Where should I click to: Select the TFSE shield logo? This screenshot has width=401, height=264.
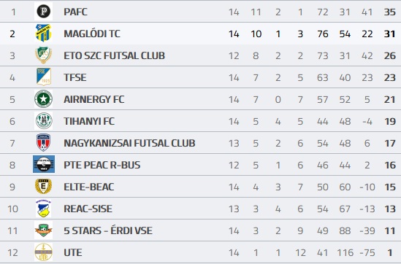point(44,77)
